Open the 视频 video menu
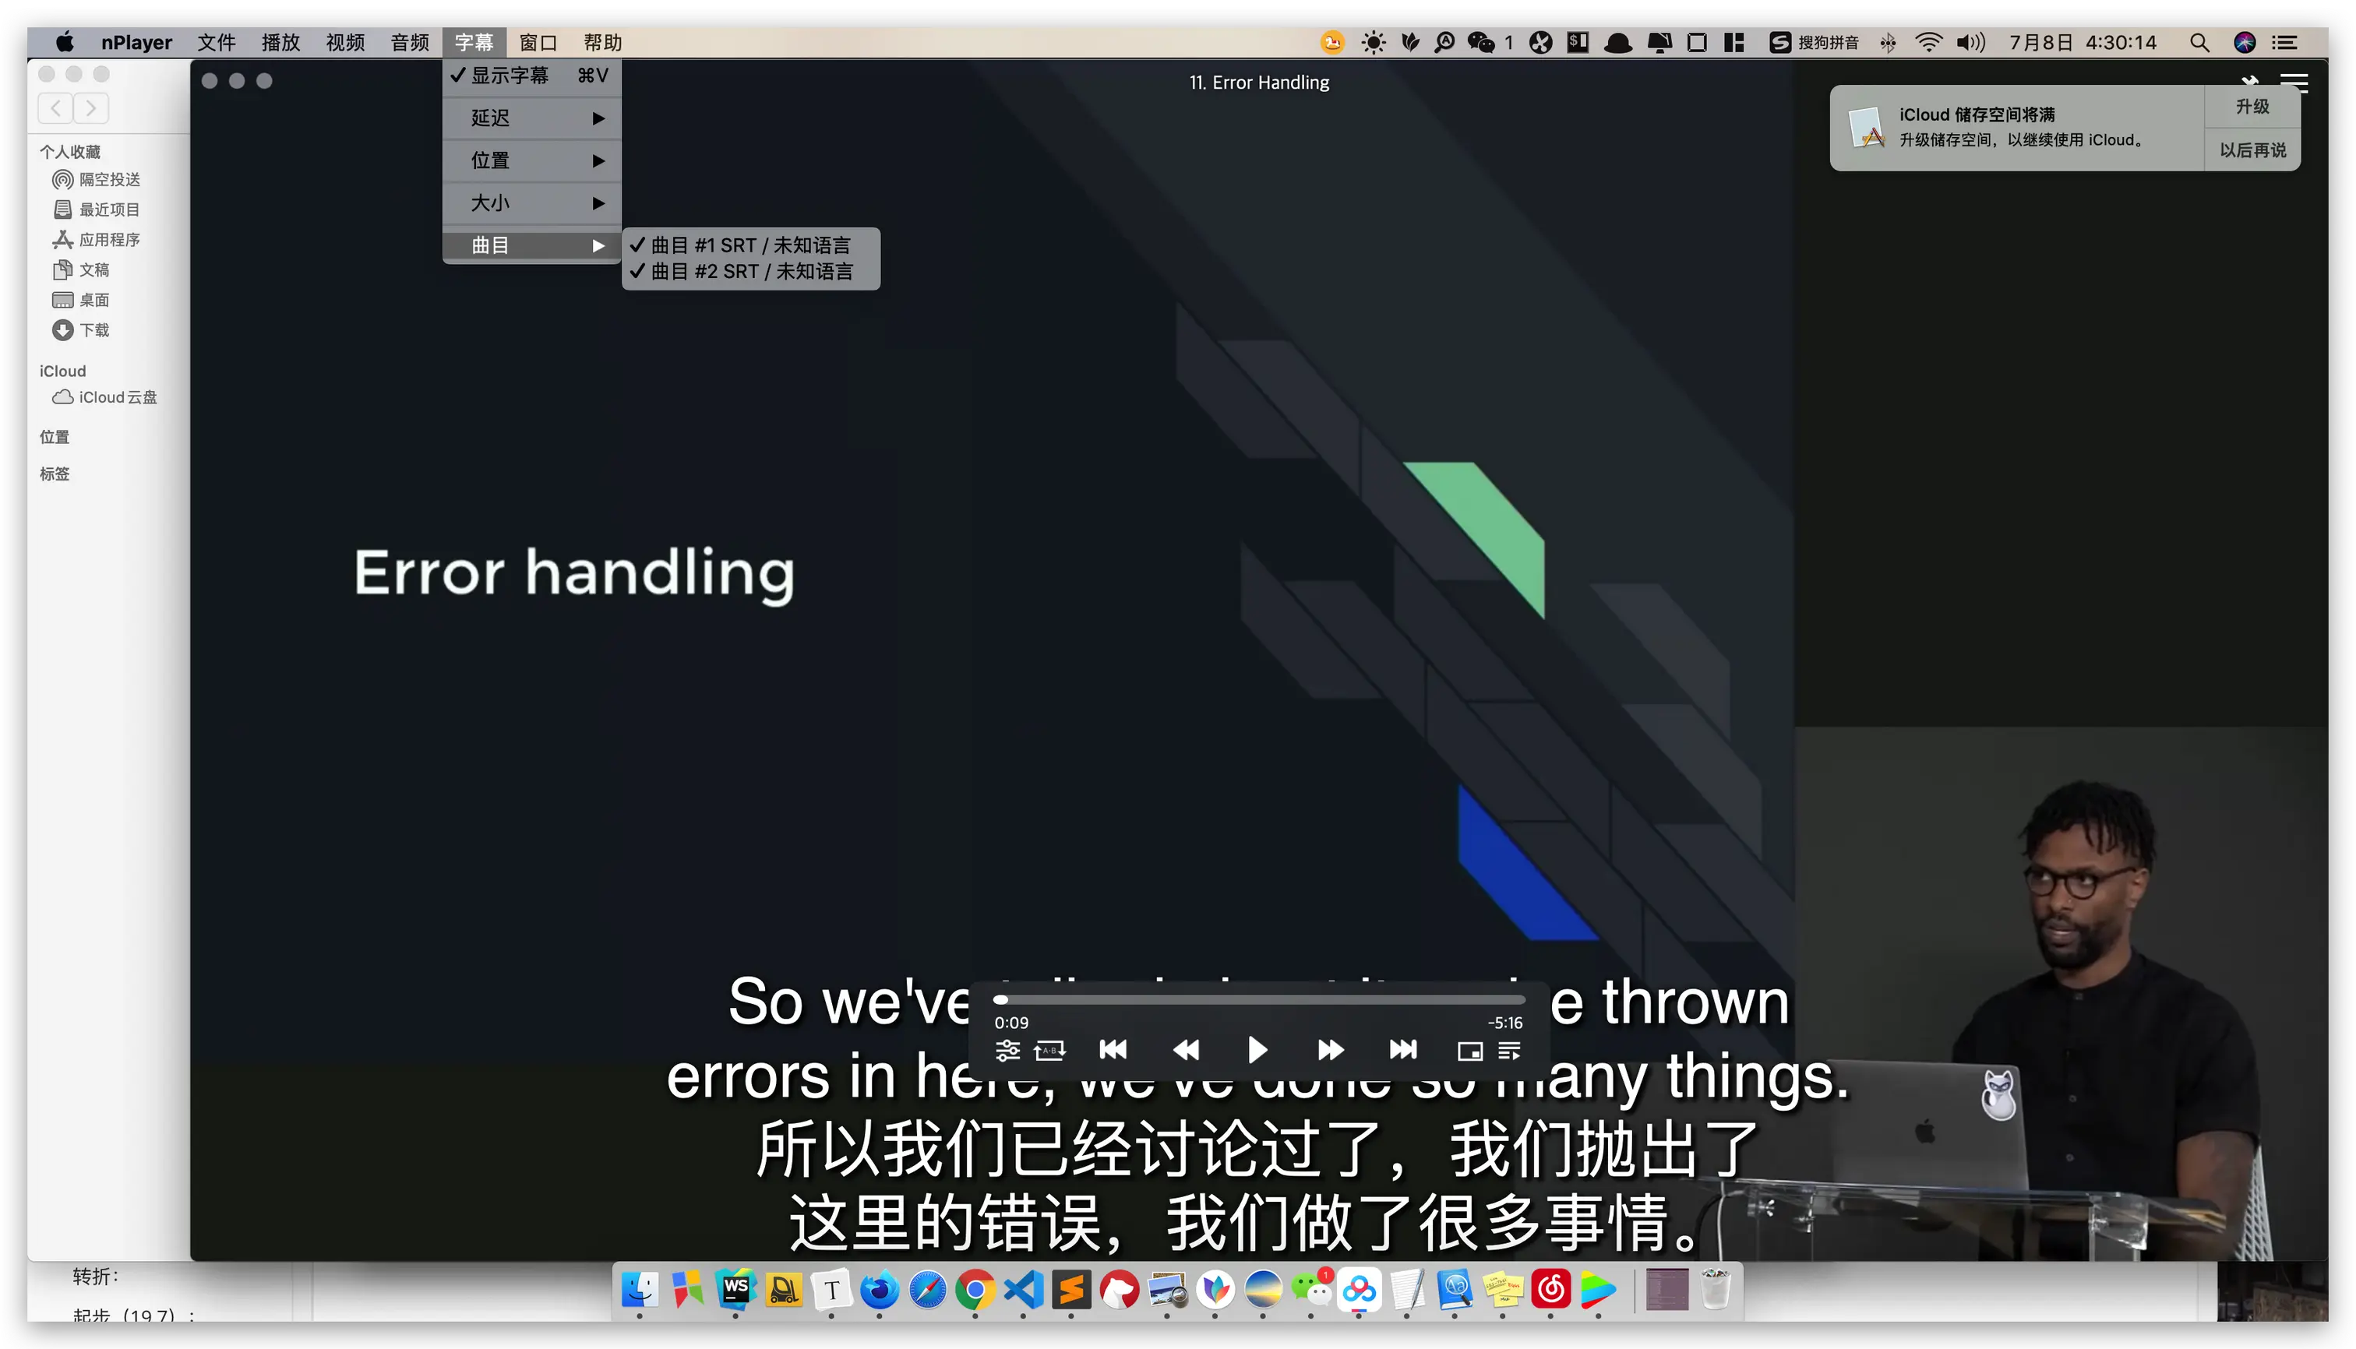 (345, 43)
